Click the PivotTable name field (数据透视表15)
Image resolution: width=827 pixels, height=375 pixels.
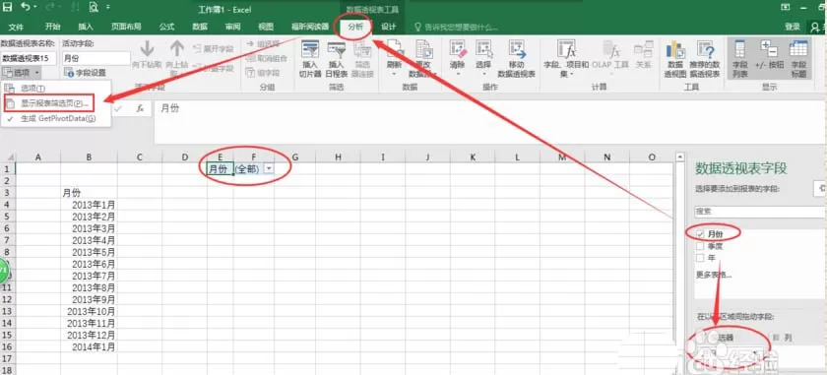(x=28, y=58)
